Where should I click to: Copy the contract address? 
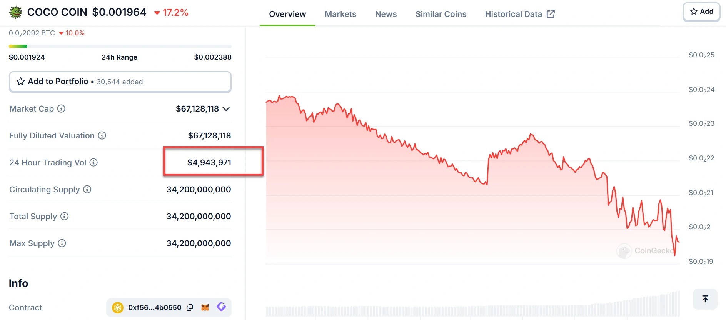pos(190,307)
